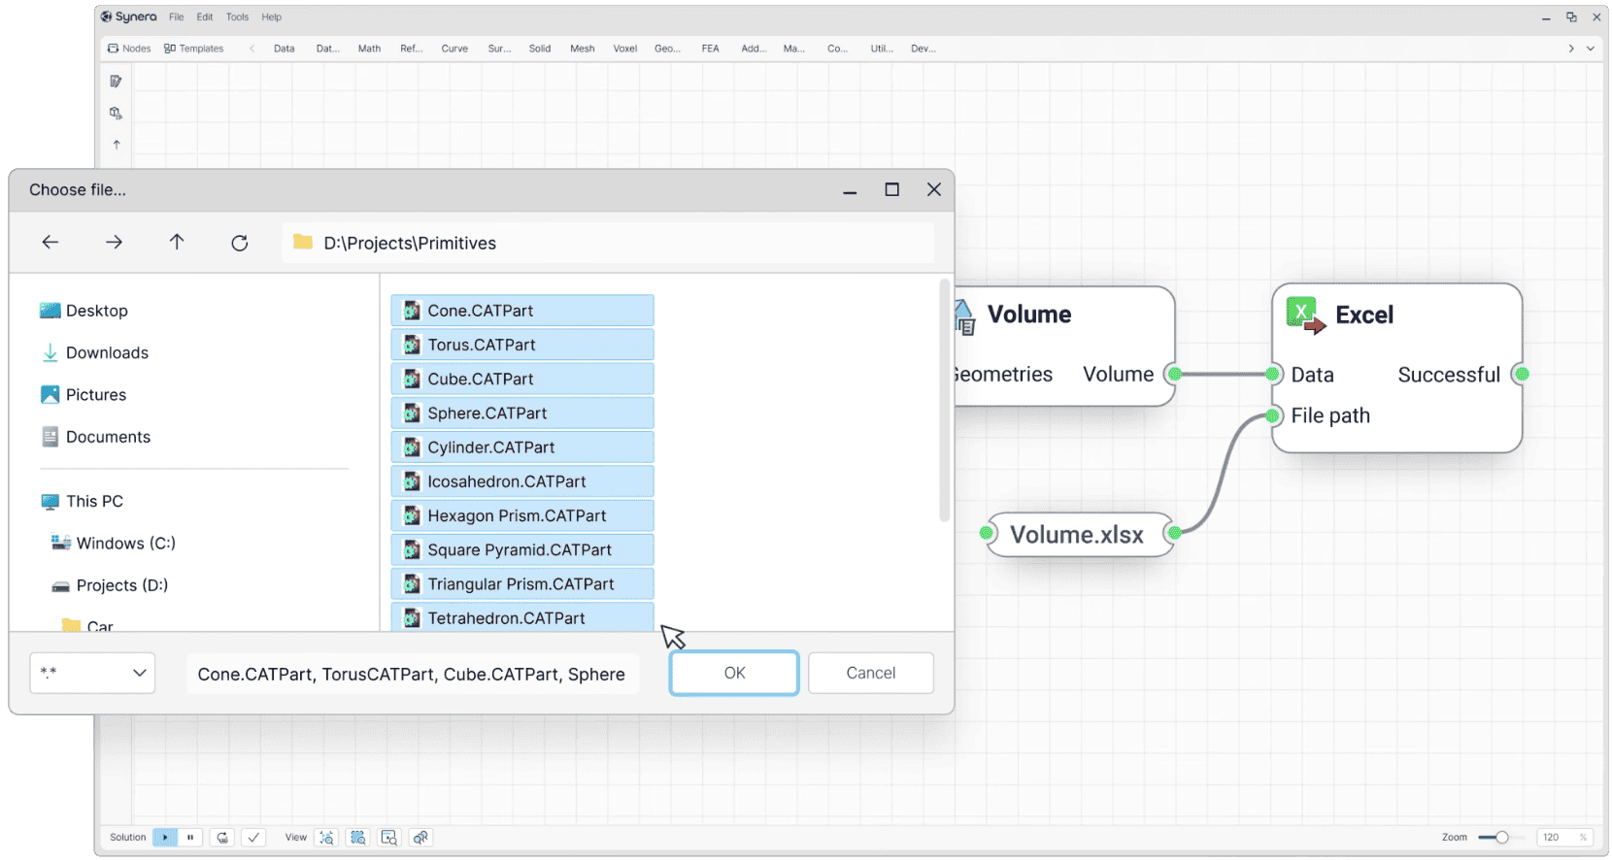The height and width of the screenshot is (860, 1612).
Task: Click the recompute solution icon next to pause
Action: (x=222, y=838)
